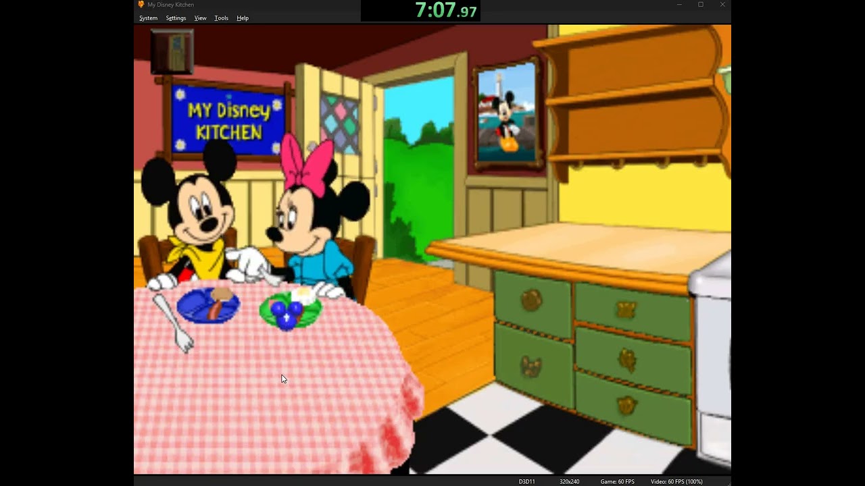Click the white appliance beside the cabinet
Image resolution: width=865 pixels, height=486 pixels.
pyautogui.click(x=711, y=358)
